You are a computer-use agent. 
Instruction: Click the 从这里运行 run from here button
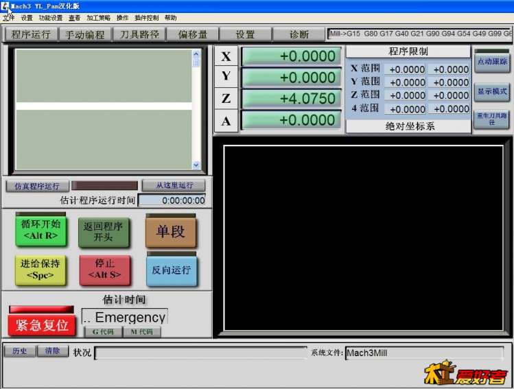tap(174, 185)
